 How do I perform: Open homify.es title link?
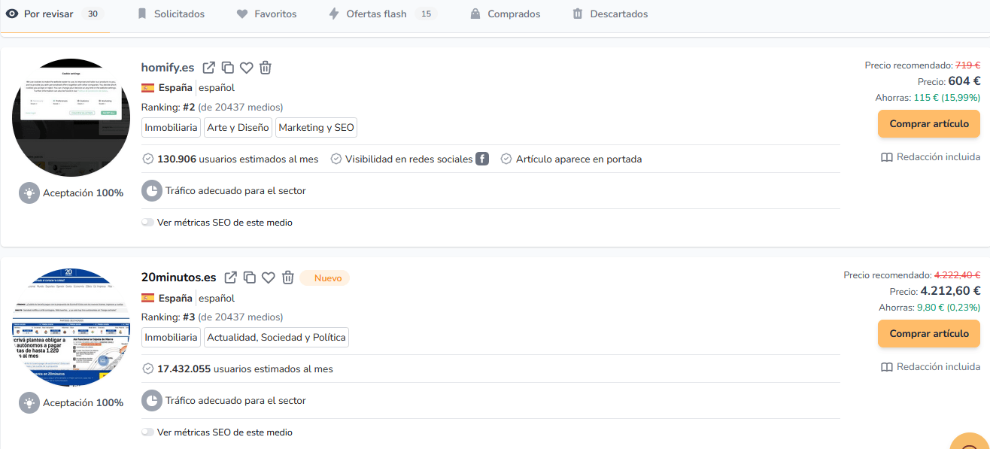pyautogui.click(x=168, y=68)
